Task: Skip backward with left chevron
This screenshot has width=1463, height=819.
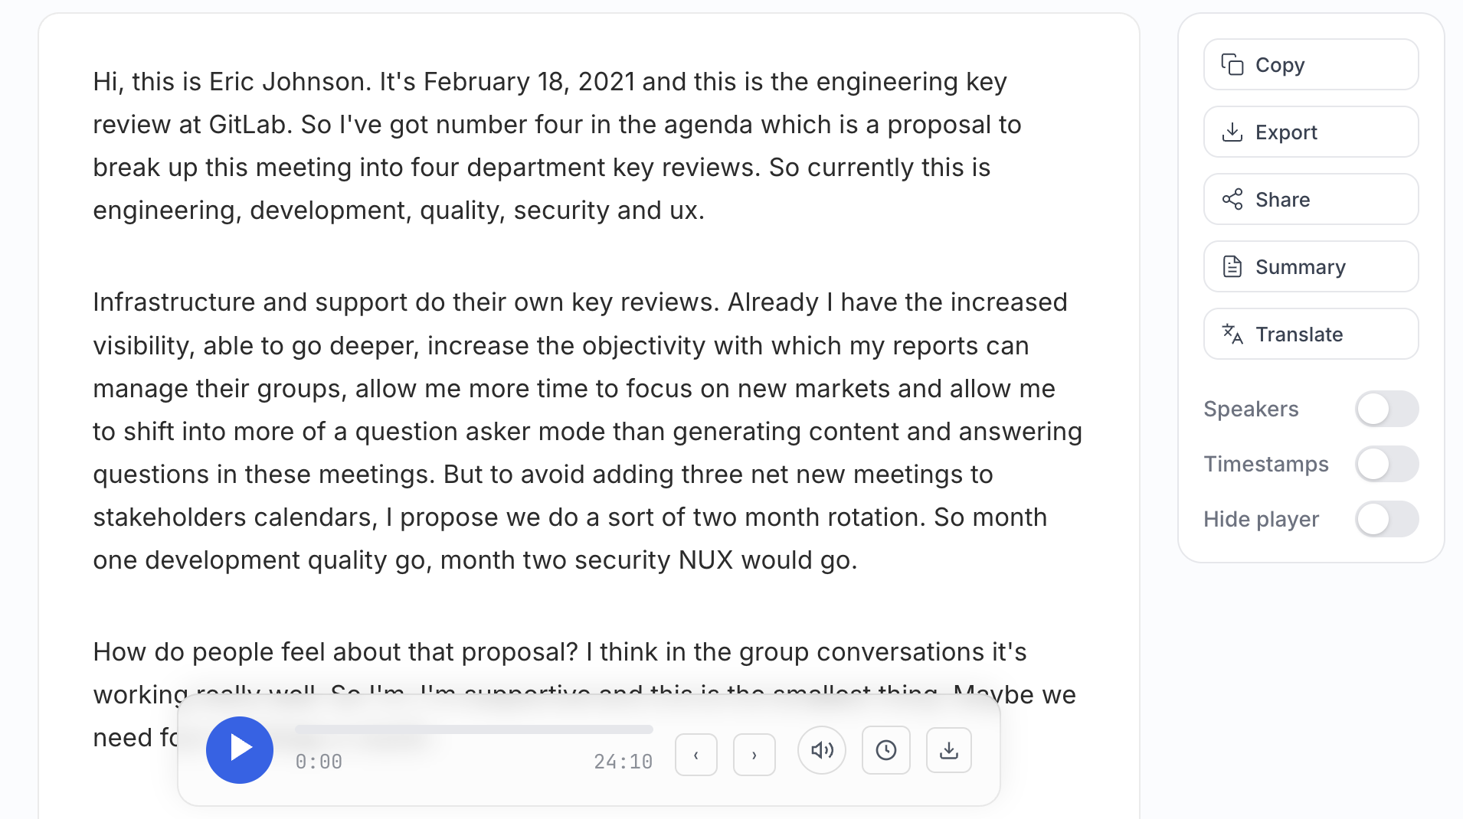Action: click(695, 754)
